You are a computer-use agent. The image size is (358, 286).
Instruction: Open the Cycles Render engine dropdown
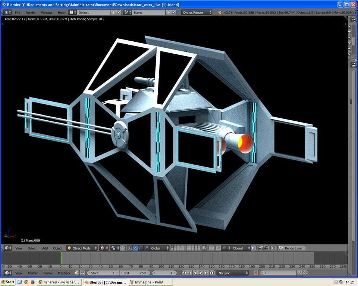pyautogui.click(x=197, y=12)
